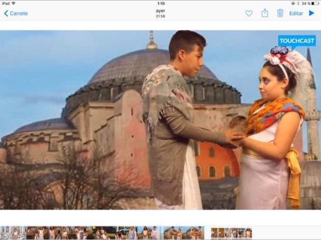The height and width of the screenshot is (240, 321).
Task: Tap the back chevron arrow
Action: 6,13
